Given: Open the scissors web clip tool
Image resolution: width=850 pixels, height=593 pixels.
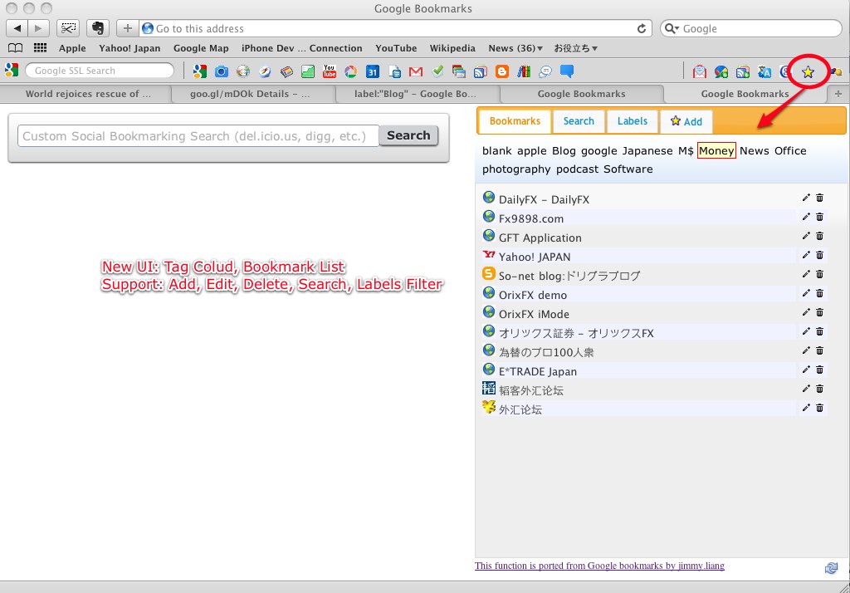Looking at the screenshot, I should (x=68, y=28).
